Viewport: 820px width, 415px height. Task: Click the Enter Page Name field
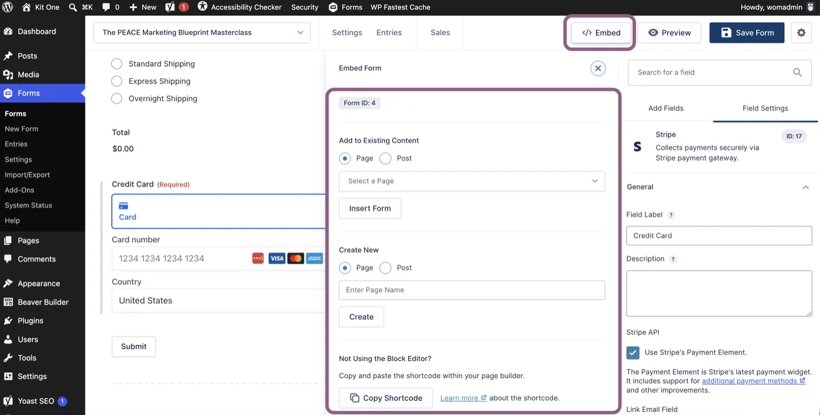(x=471, y=290)
